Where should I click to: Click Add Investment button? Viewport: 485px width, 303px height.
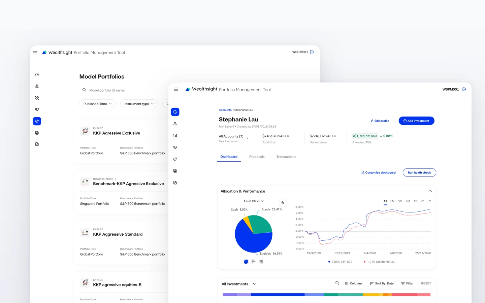click(417, 121)
